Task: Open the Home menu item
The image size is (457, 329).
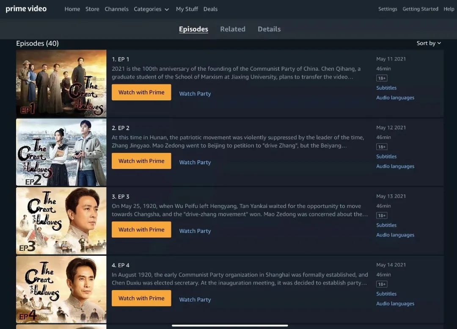Action: click(x=72, y=9)
